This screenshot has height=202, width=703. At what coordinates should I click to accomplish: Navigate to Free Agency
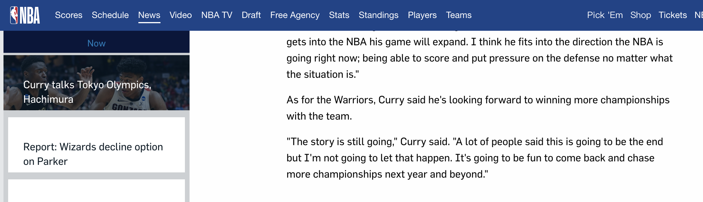[x=295, y=15]
